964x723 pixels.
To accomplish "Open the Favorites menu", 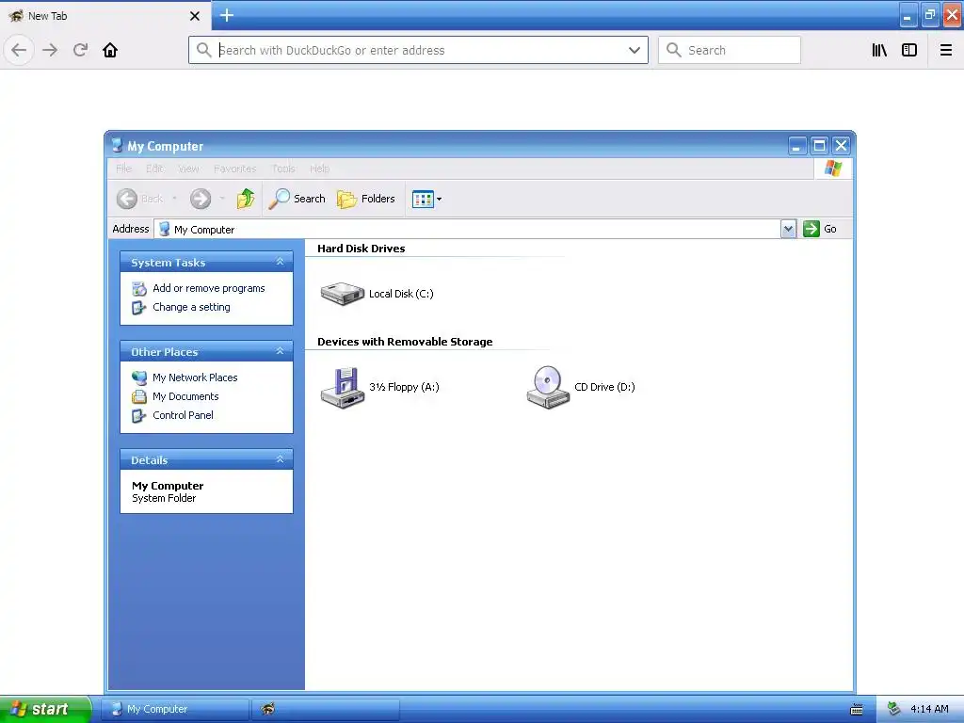I will coord(234,169).
